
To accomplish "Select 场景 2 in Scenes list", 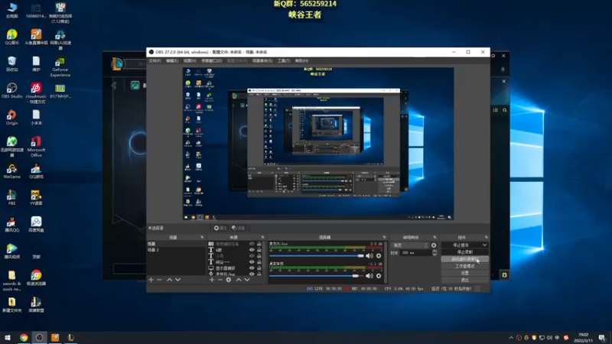I will 177,250.
